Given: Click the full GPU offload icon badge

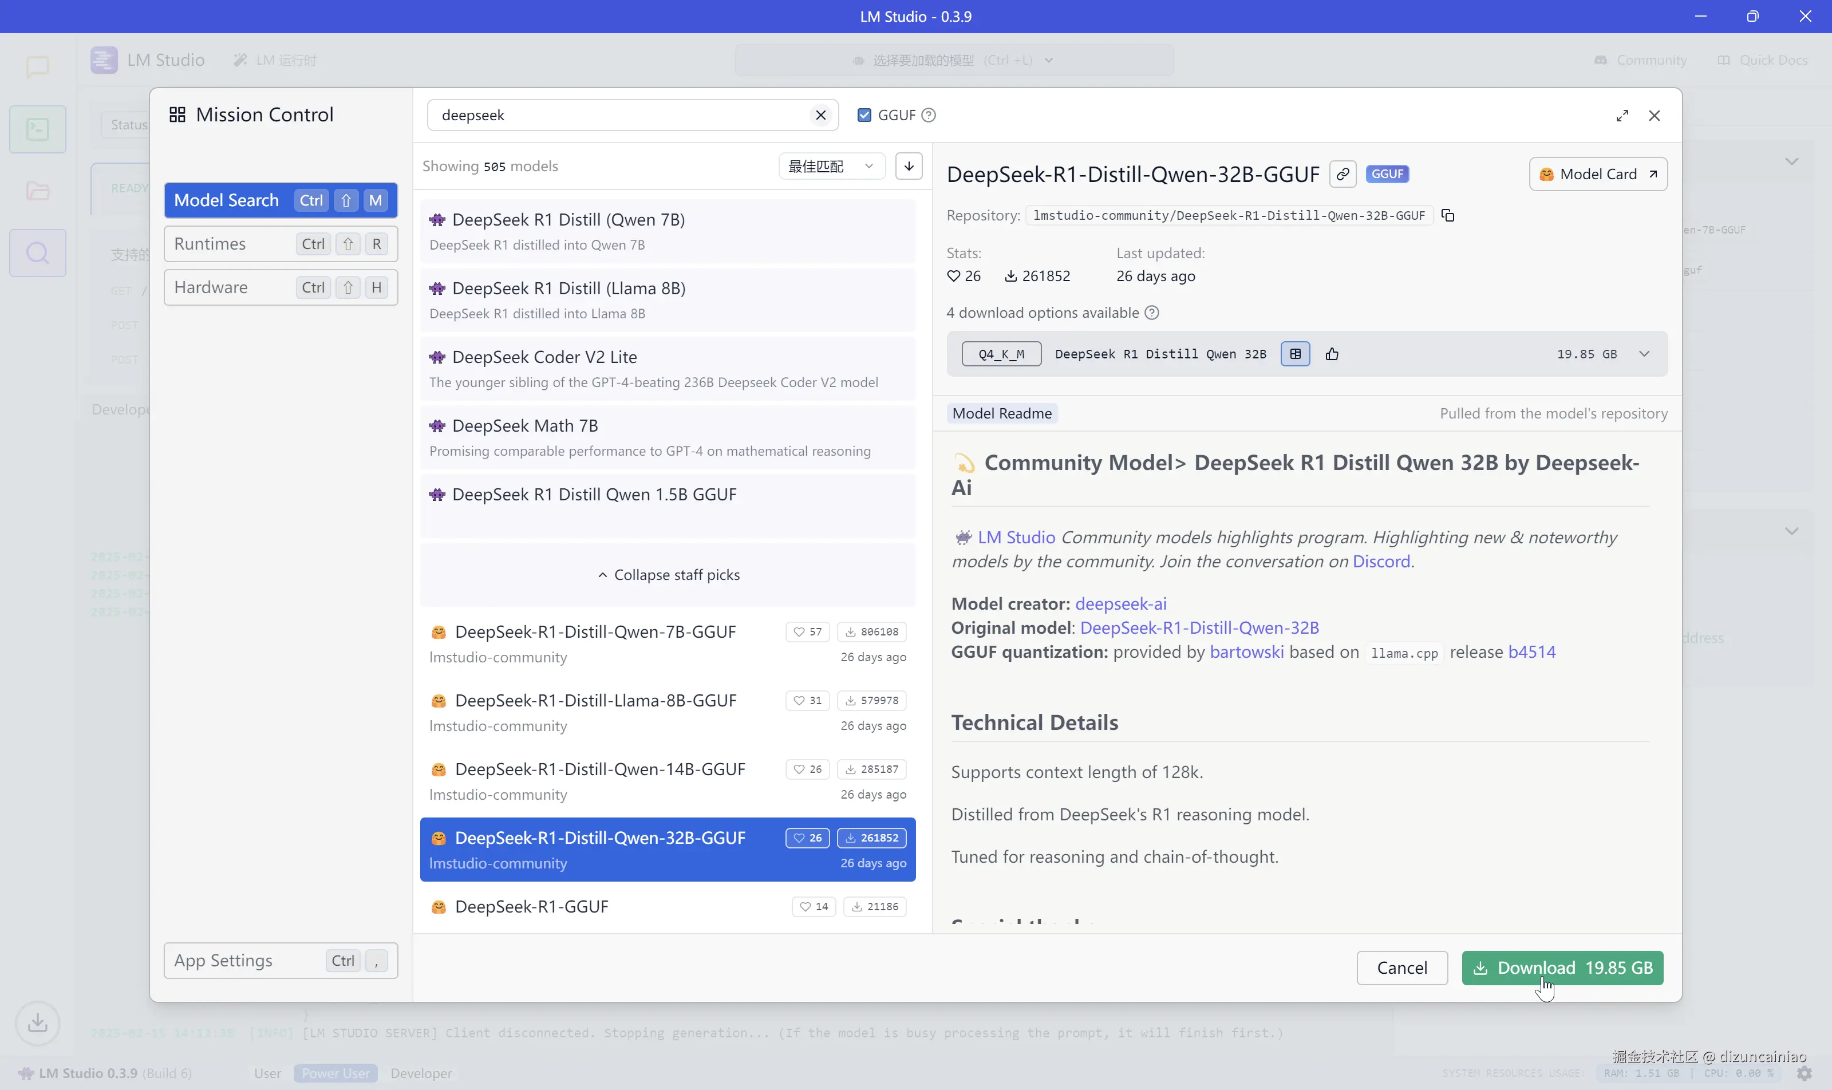Looking at the screenshot, I should [1295, 354].
